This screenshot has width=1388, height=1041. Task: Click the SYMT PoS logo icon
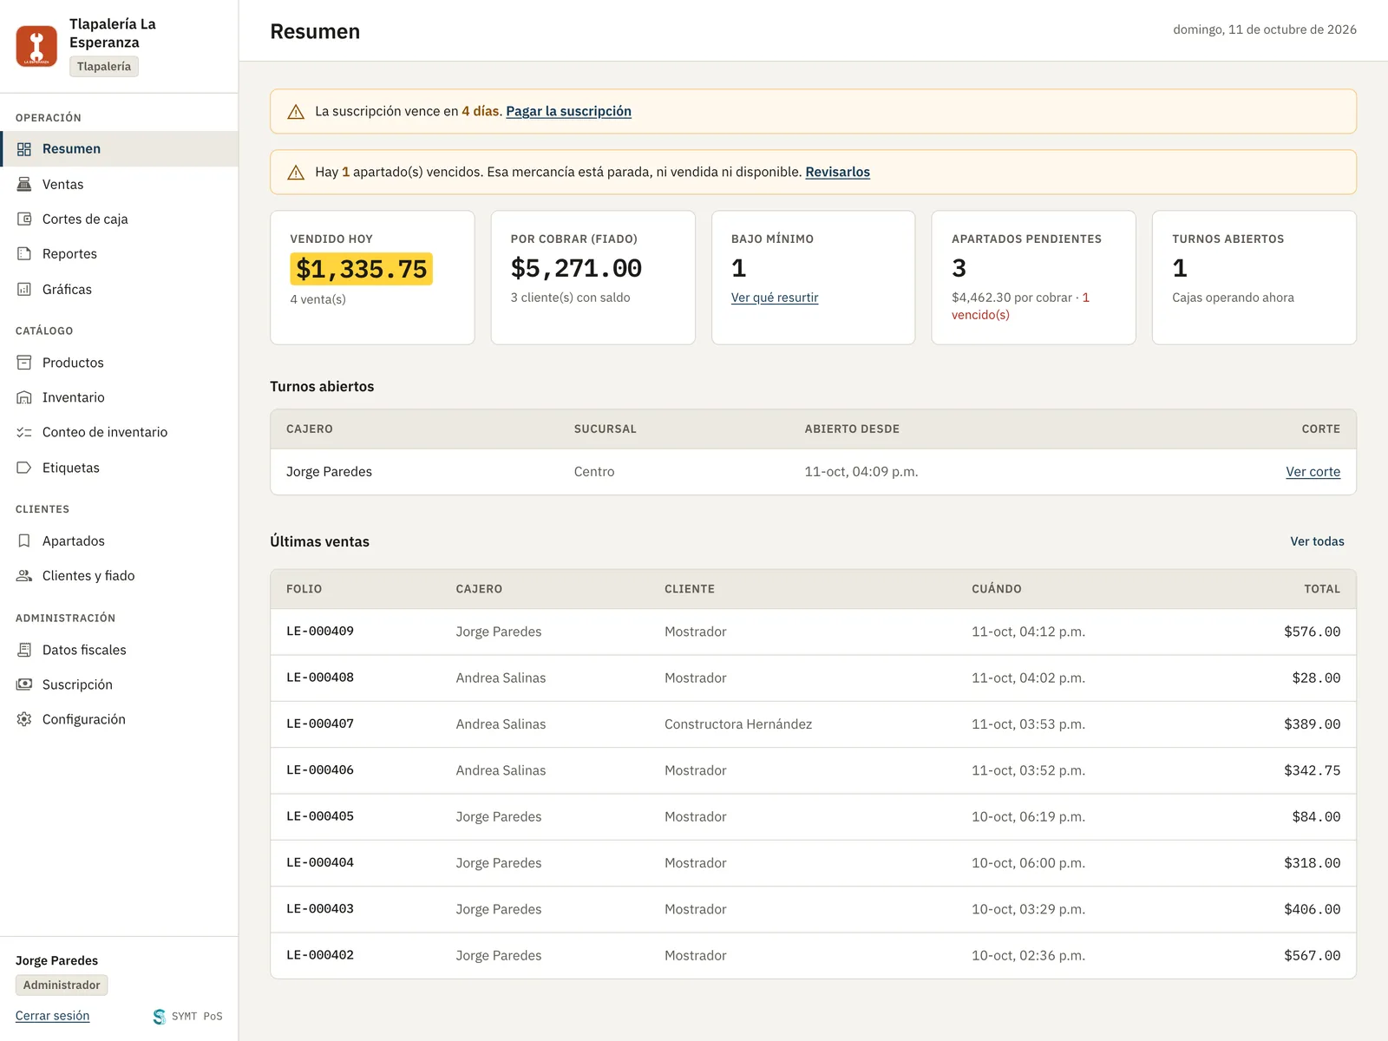159,1017
